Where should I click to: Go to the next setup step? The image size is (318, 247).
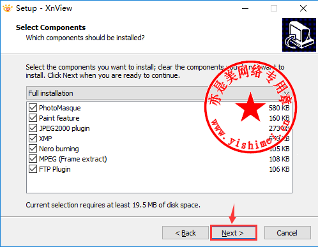[234, 233]
